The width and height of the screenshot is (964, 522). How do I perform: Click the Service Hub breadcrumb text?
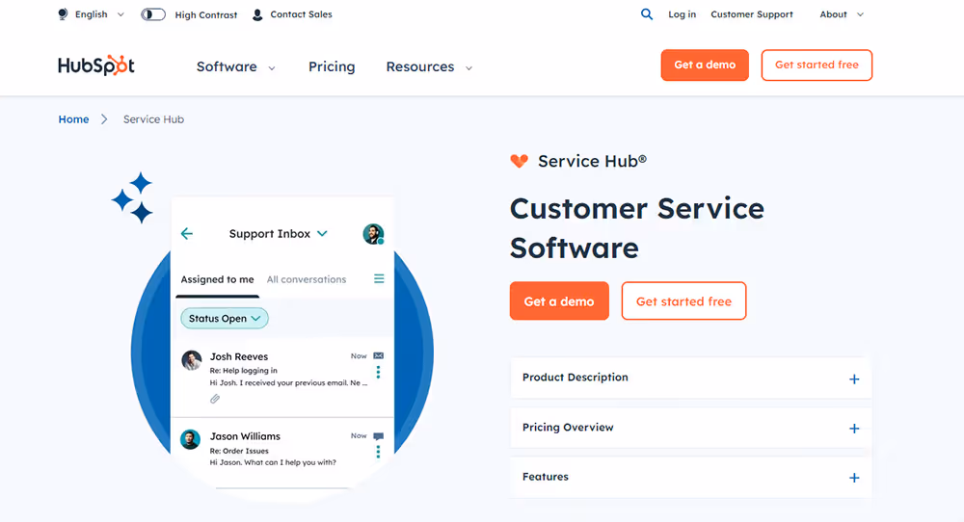click(153, 119)
